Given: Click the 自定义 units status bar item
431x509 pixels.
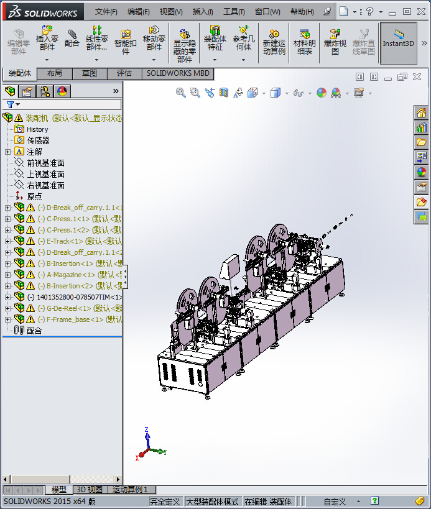Looking at the screenshot, I should (335, 502).
